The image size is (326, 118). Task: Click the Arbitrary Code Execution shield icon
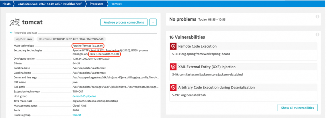click(x=173, y=88)
